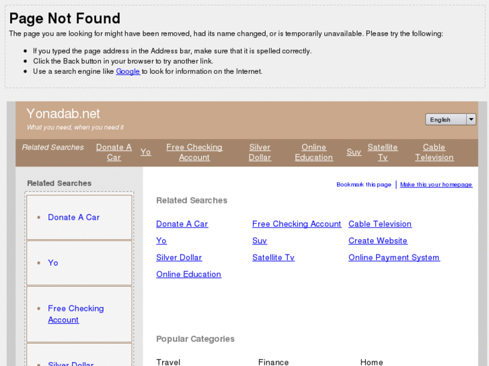The width and height of the screenshot is (489, 366).
Task: Open Free Checking Account sidebar item
Action: [x=75, y=314]
